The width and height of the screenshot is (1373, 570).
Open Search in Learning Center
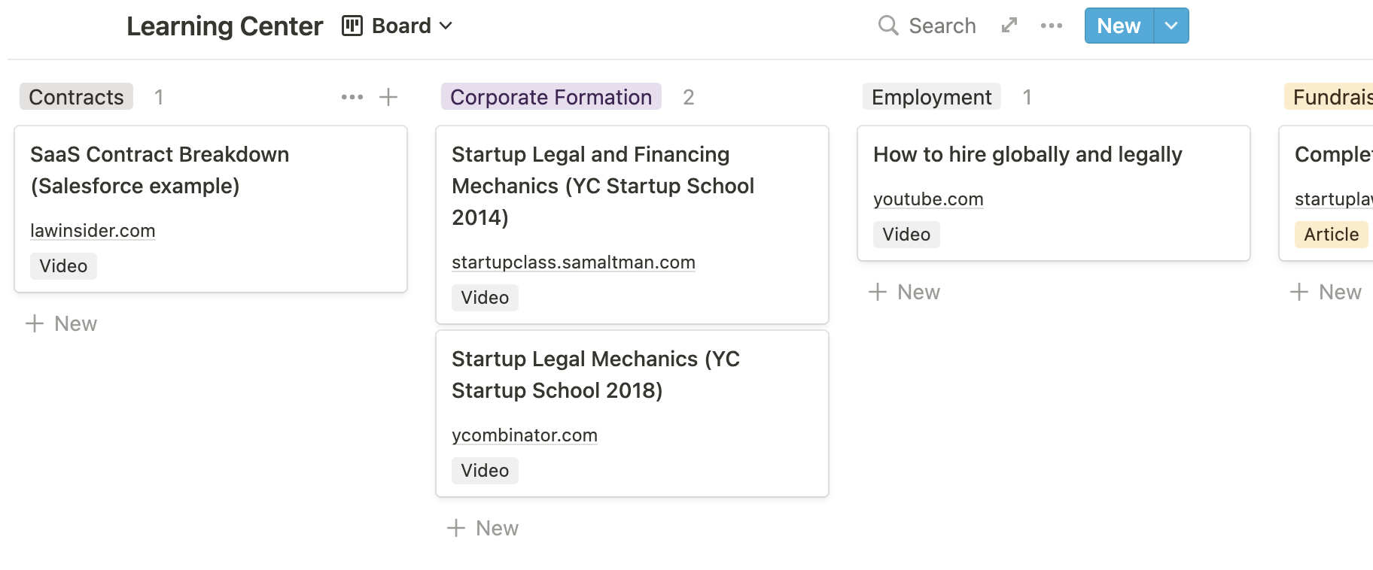click(927, 25)
